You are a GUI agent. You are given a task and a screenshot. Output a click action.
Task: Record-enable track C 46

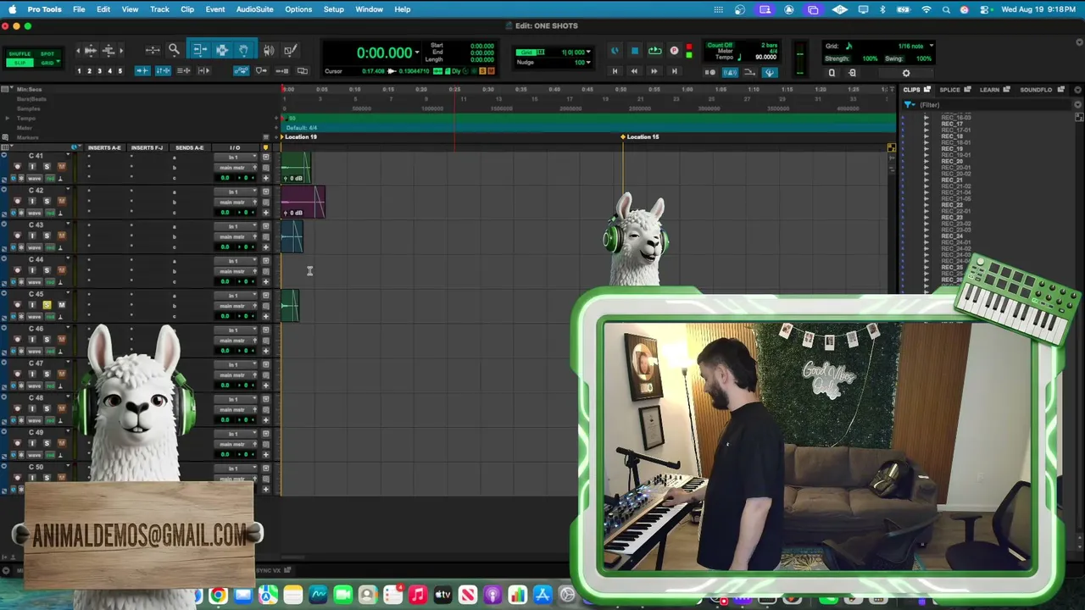[17, 340]
